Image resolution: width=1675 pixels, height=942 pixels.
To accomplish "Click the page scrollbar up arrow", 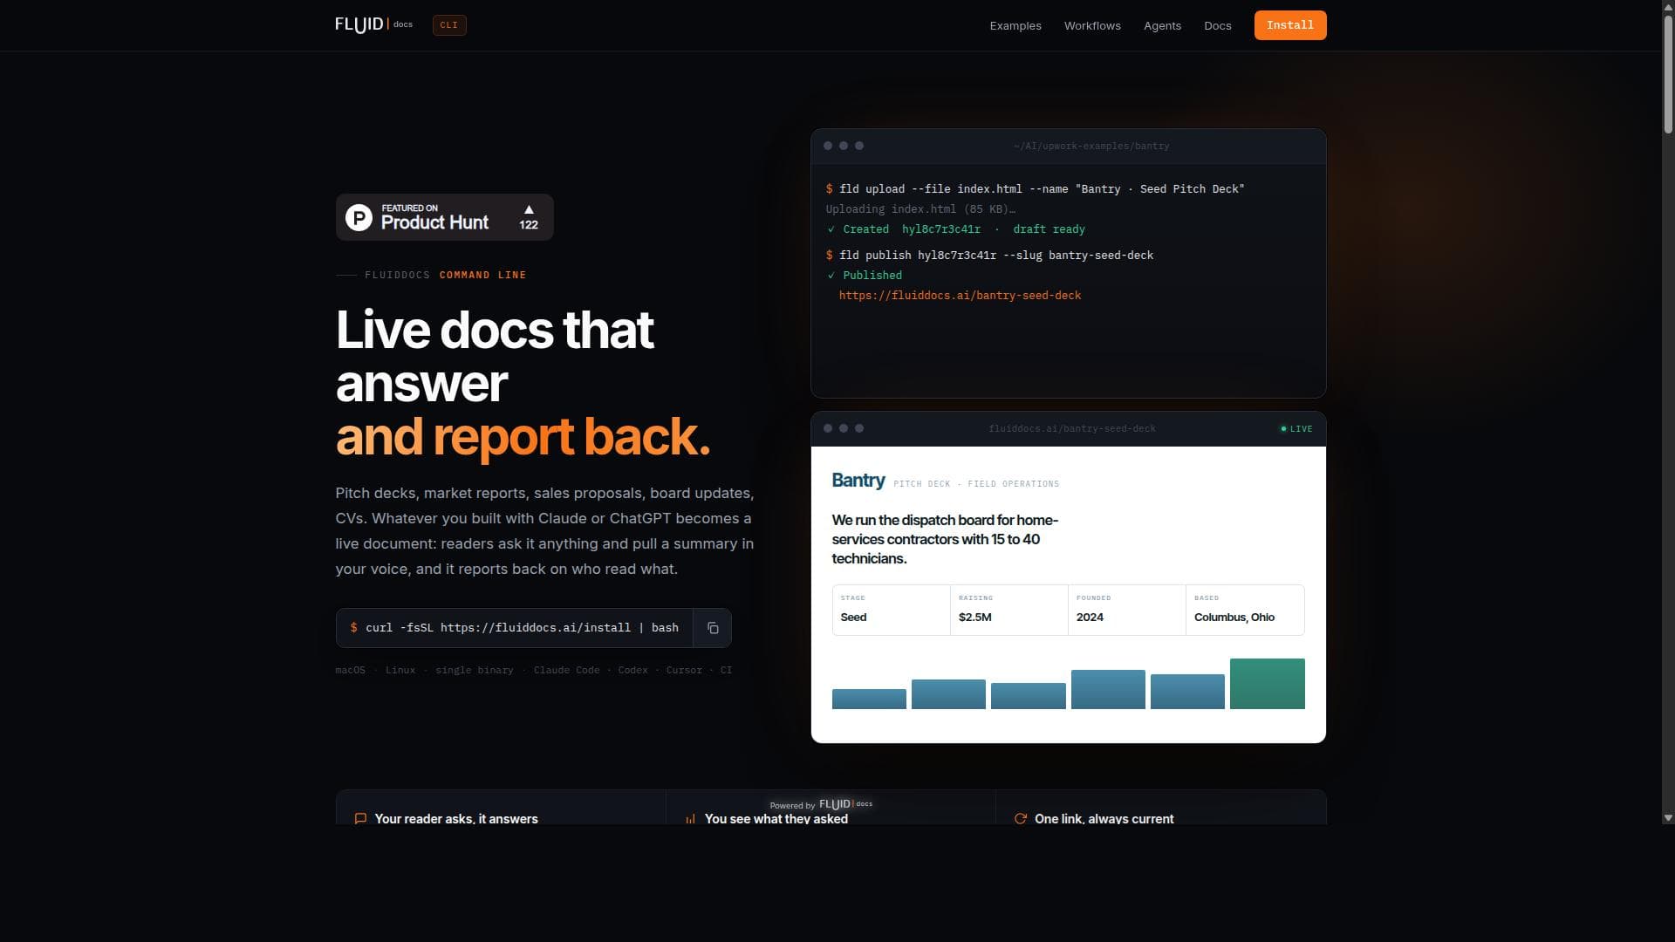I will coord(1668,6).
